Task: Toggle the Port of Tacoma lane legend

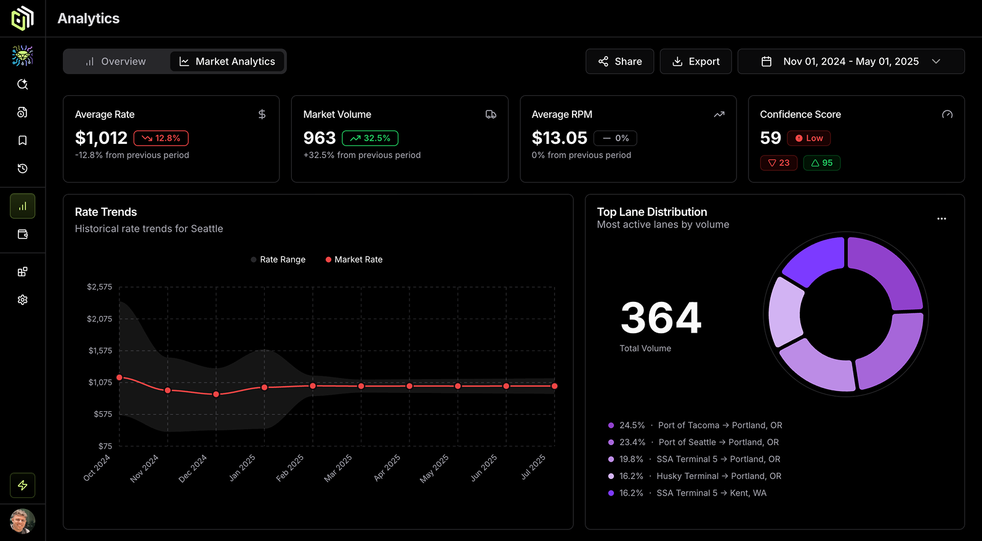Action: click(x=694, y=425)
